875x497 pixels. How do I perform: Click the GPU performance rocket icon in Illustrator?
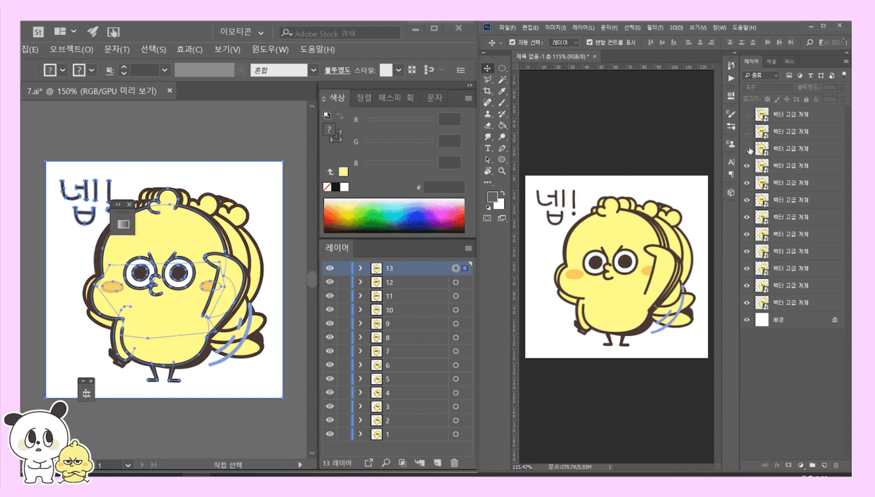click(92, 31)
